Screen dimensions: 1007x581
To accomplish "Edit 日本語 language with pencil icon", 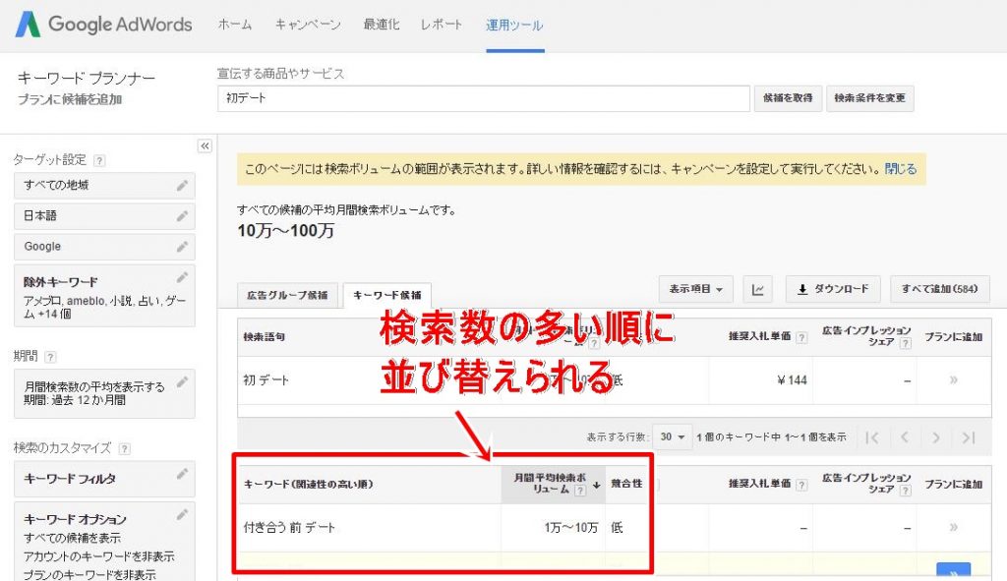I will click(182, 216).
